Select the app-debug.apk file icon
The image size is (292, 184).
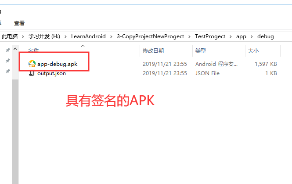tap(32, 64)
